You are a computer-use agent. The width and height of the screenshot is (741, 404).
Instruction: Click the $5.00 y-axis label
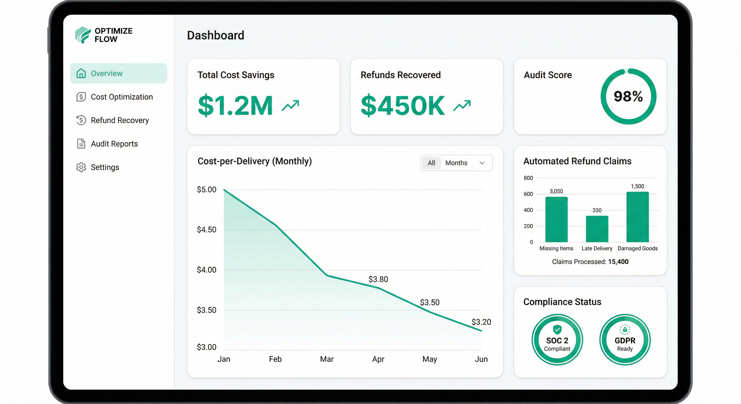[207, 190]
